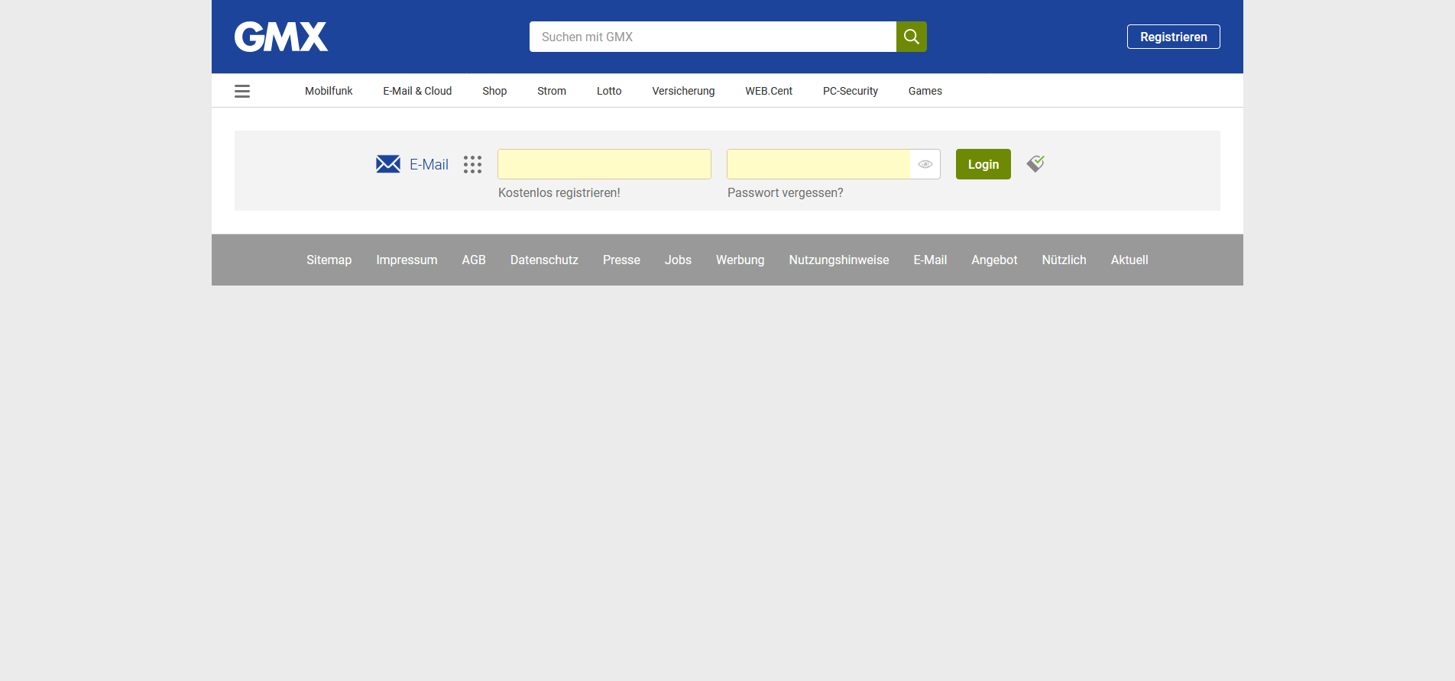Open the Angebot footer link

pos(994,260)
